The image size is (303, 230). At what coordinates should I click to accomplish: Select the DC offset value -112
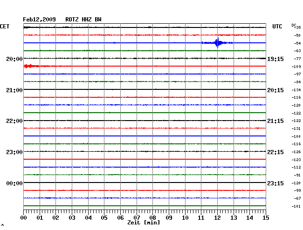tap(296, 167)
